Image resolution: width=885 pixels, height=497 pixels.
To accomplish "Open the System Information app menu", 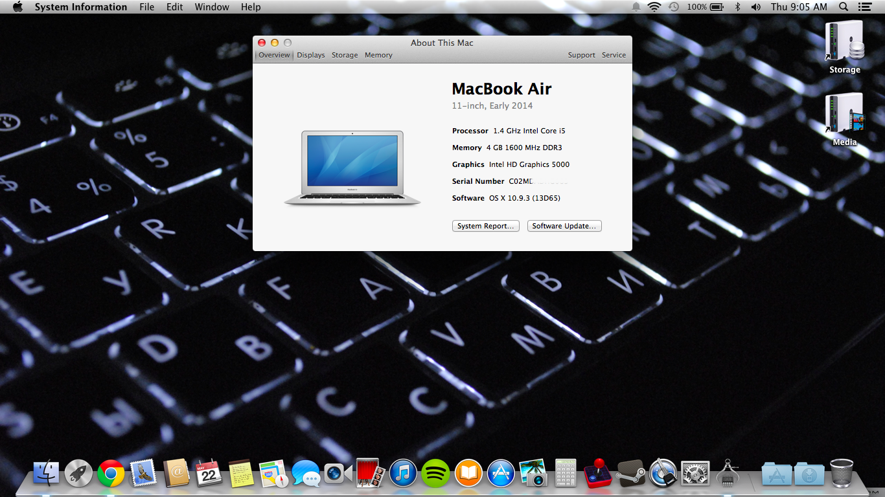I will pos(81,7).
